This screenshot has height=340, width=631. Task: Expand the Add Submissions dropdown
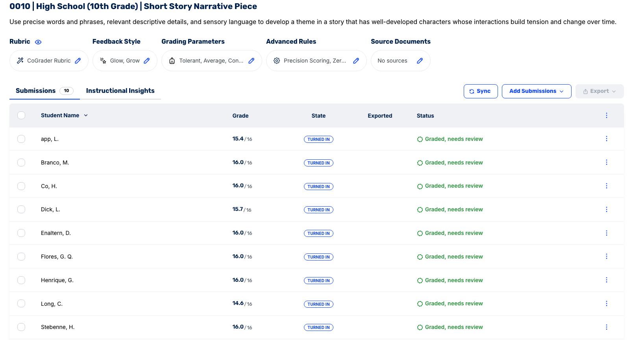(x=536, y=91)
